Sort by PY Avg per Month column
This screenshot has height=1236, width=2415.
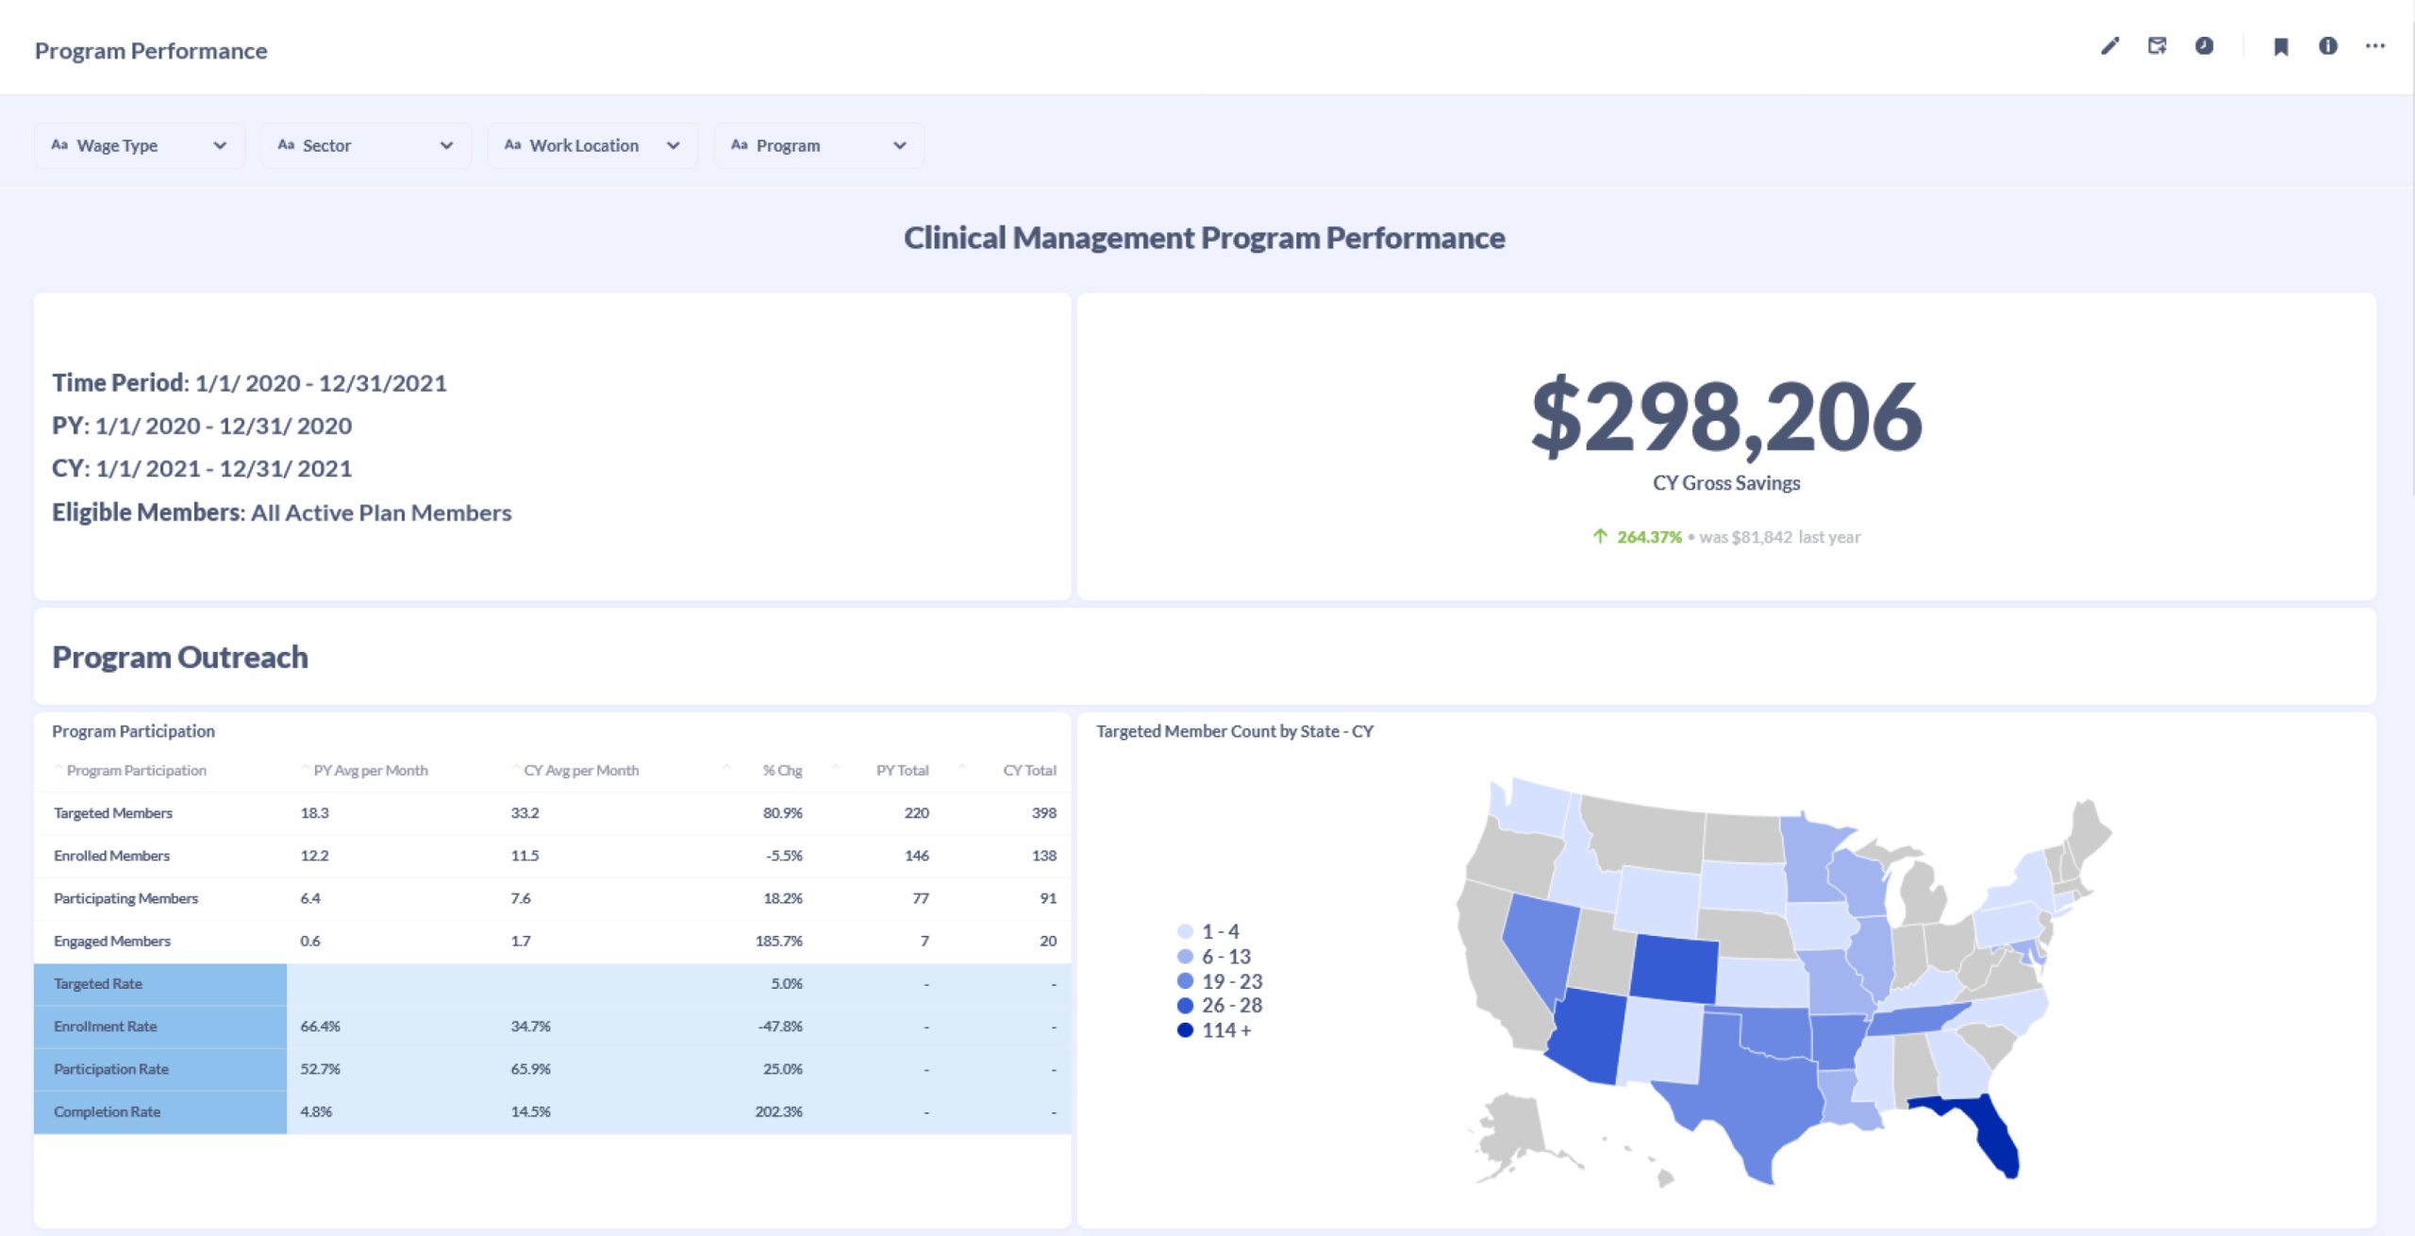coord(371,770)
